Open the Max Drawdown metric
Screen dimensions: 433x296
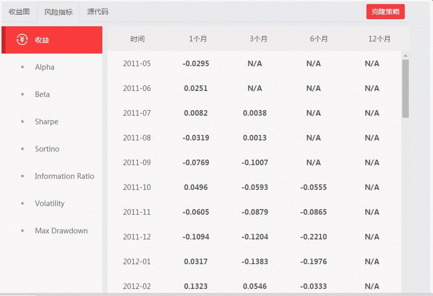tap(61, 231)
